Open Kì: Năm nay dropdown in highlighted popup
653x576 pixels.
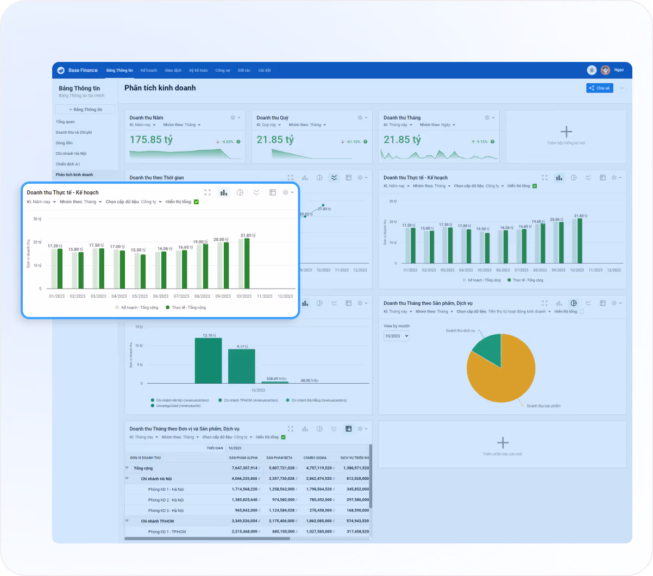42,202
